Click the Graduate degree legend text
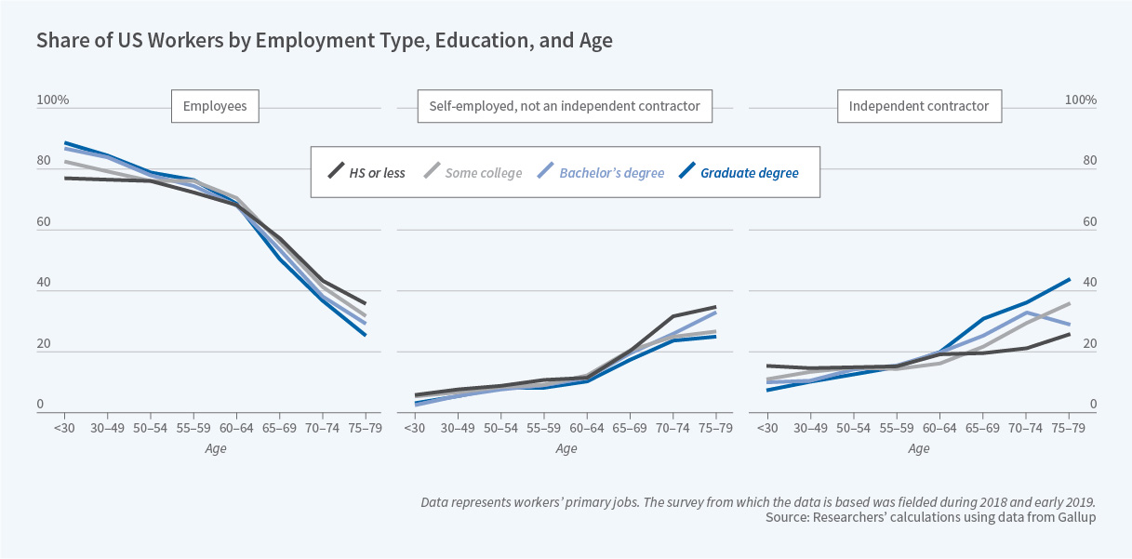 point(750,173)
